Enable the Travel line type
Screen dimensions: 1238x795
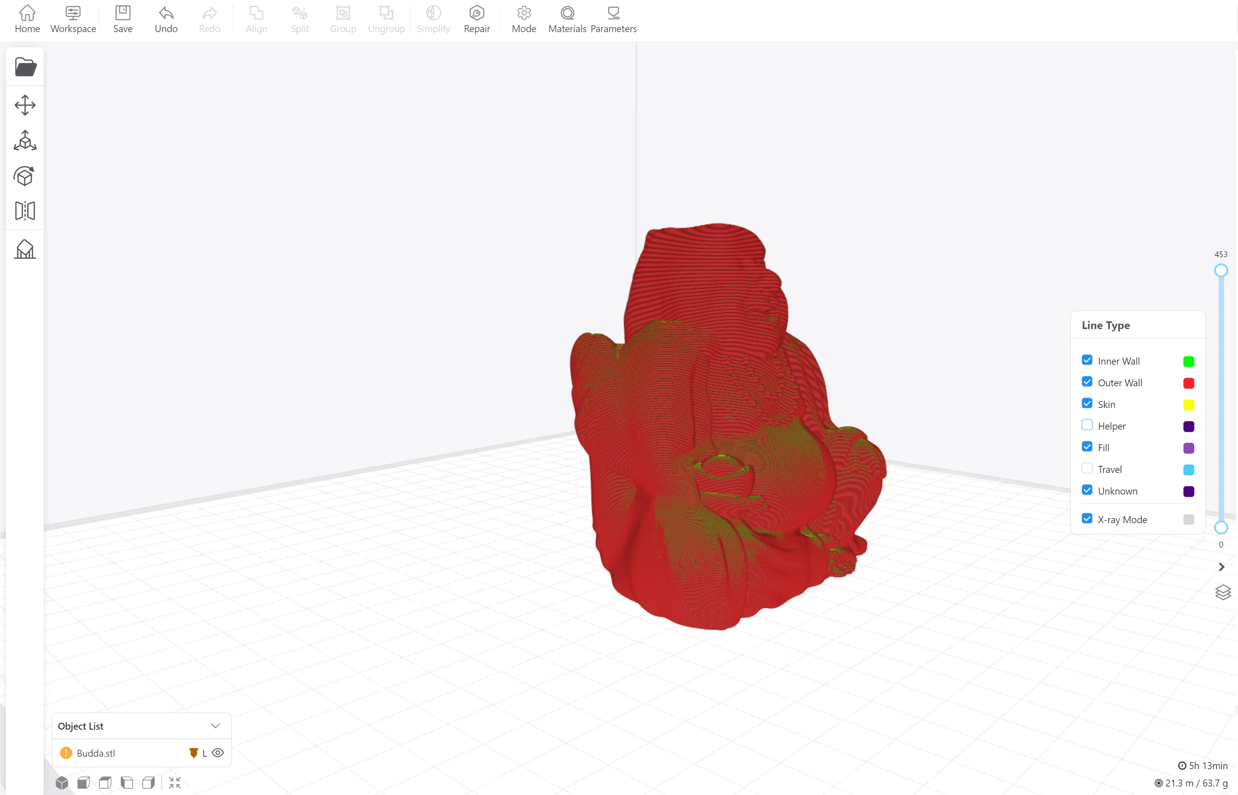[1087, 468]
